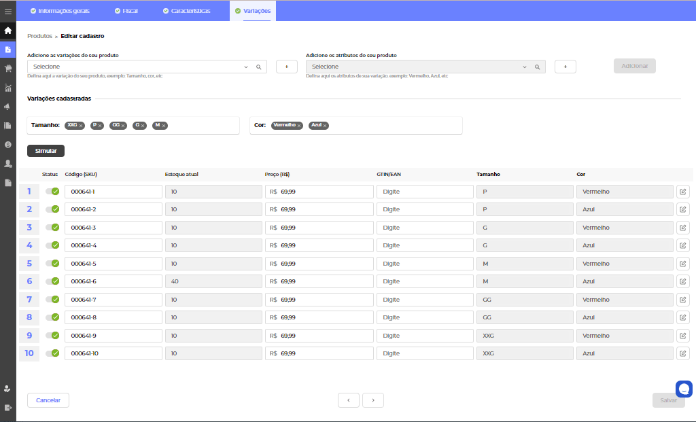The height and width of the screenshot is (422, 696).
Task: Click the megaphone icon in sidebar
Action: click(x=7, y=107)
